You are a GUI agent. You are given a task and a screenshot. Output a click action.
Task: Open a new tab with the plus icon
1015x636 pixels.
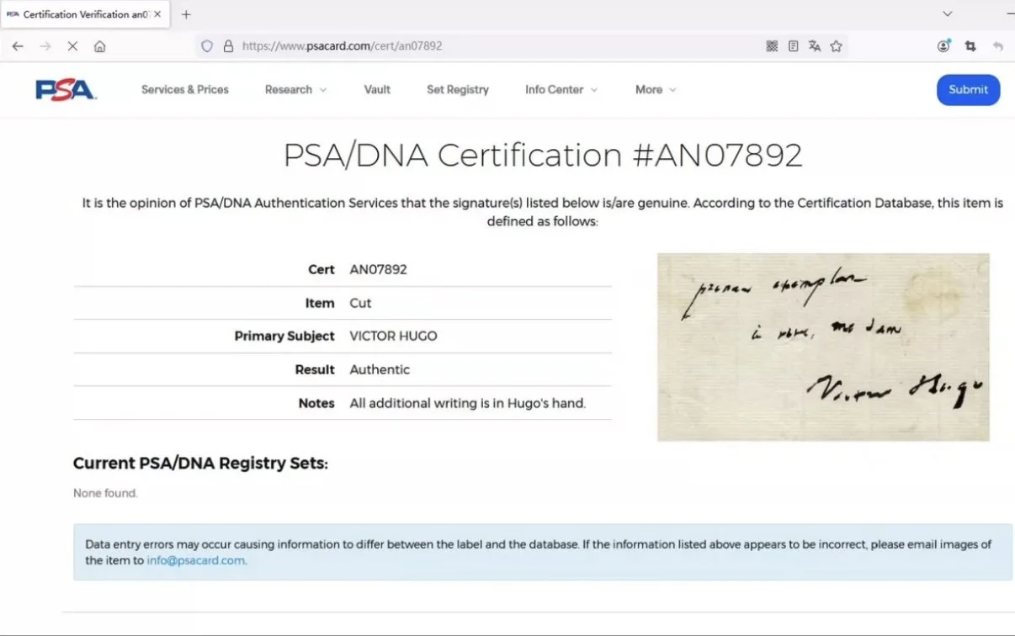(x=186, y=14)
